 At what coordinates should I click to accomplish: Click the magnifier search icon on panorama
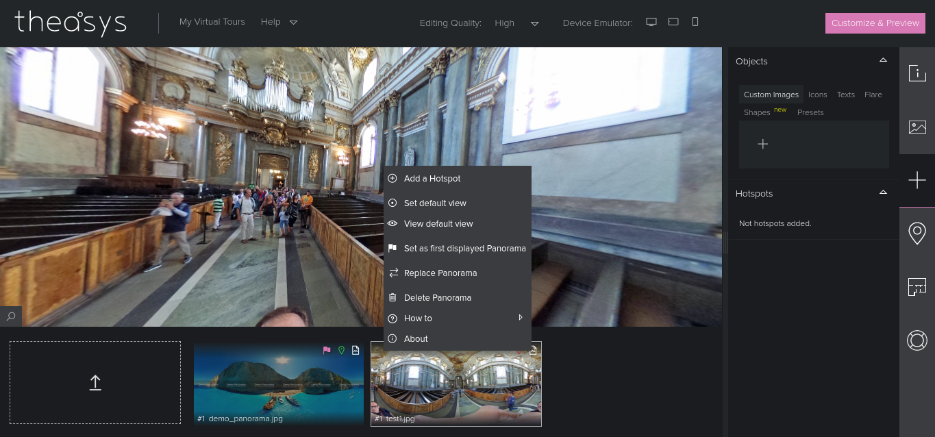(x=11, y=316)
